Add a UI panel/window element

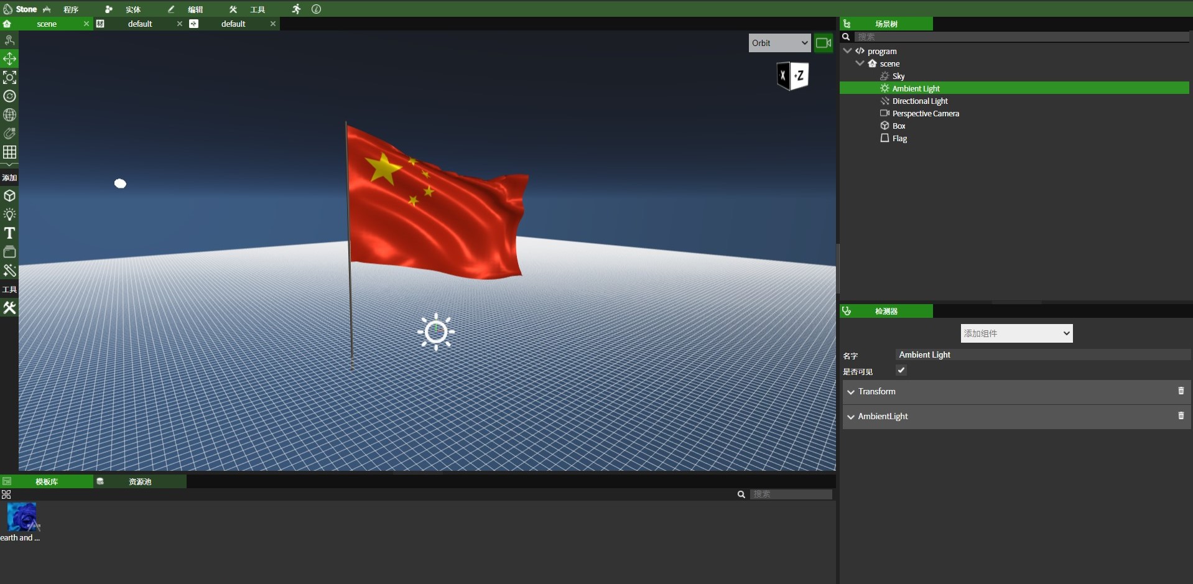pyautogui.click(x=9, y=252)
